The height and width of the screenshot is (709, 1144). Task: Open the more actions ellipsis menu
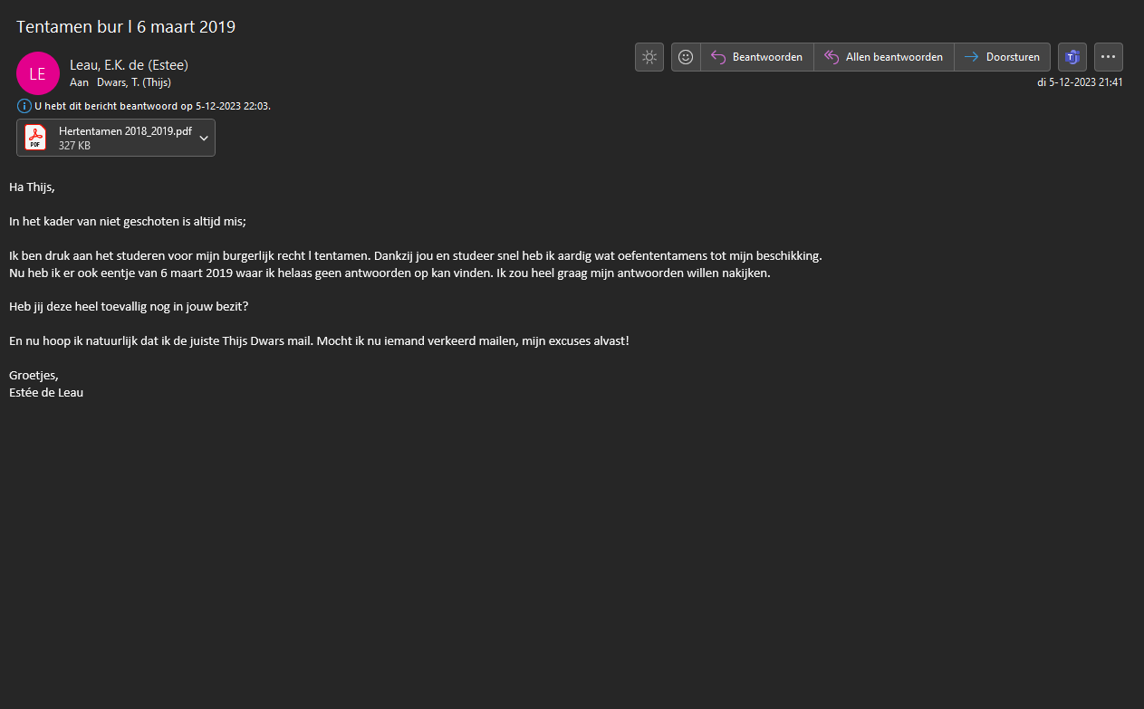click(x=1109, y=57)
